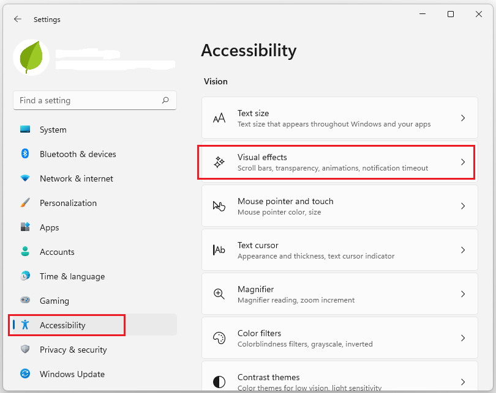This screenshot has width=496, height=393.
Task: Click the System monitor icon
Action: point(25,130)
